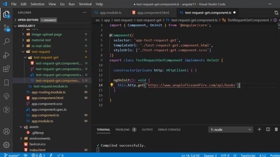The image size is (280, 157).
Task: Open the Go menu
Action: pos(62,4)
